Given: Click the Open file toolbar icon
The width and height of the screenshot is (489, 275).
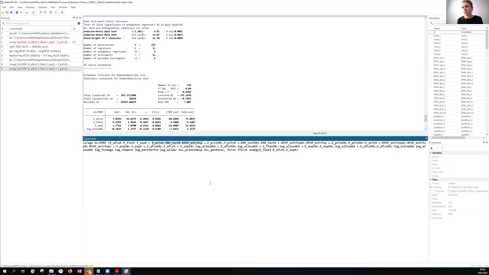Looking at the screenshot, I should click(x=3, y=12).
